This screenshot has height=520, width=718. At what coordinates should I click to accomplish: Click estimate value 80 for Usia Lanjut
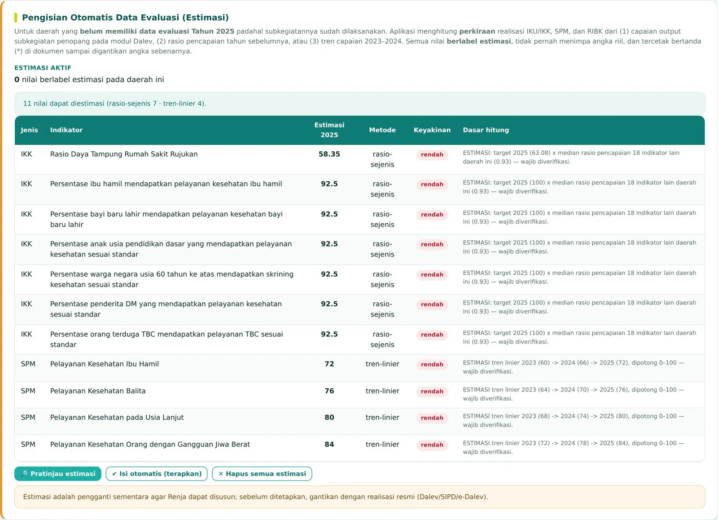329,417
